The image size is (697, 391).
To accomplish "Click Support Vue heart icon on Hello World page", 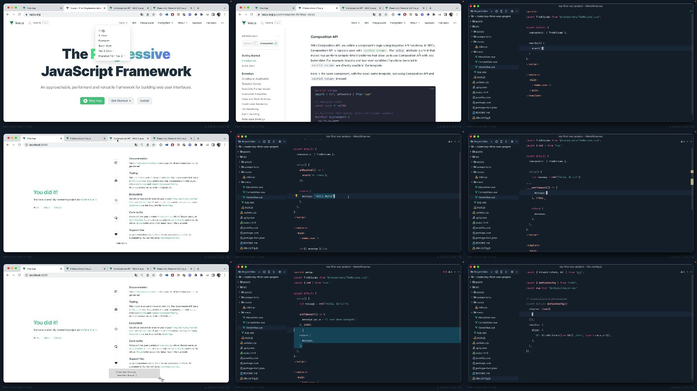I will (116, 234).
